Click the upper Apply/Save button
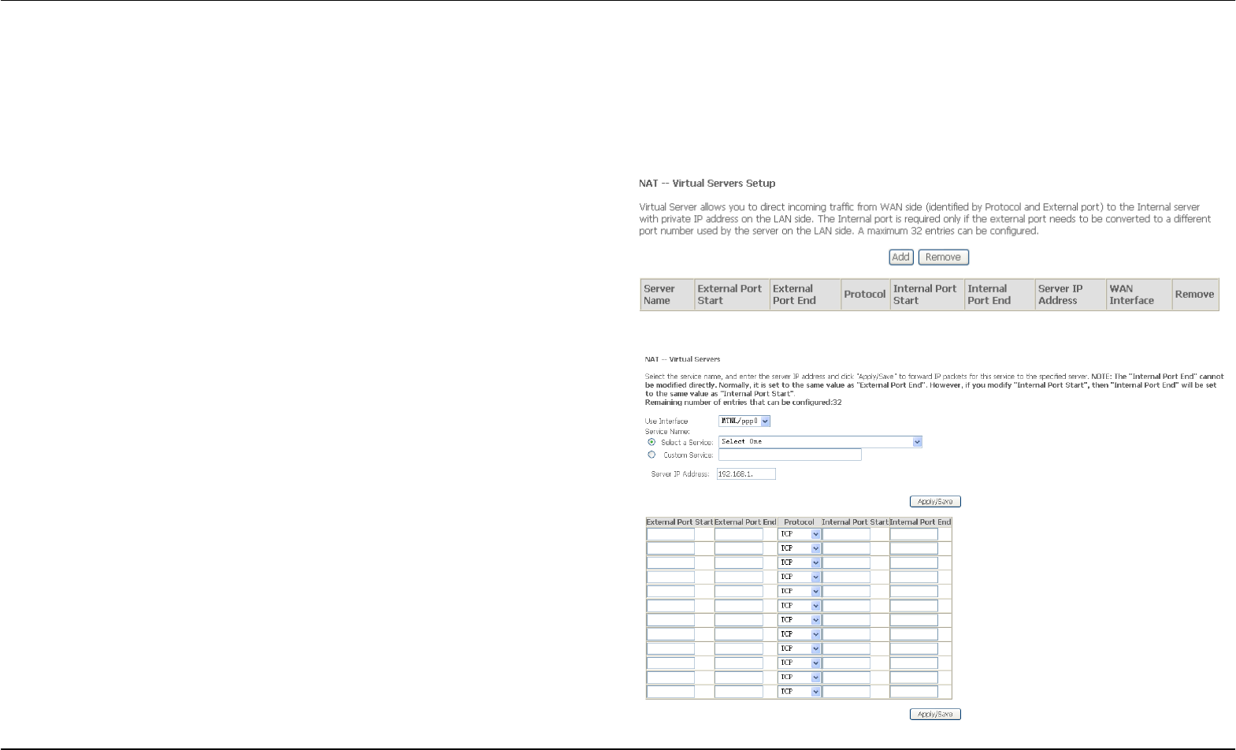1236x750 pixels. pos(935,502)
